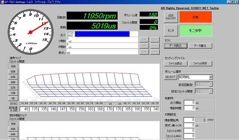The image size is (239, 140).
Task: Click the setting value field showing 168
Action: tap(99, 109)
